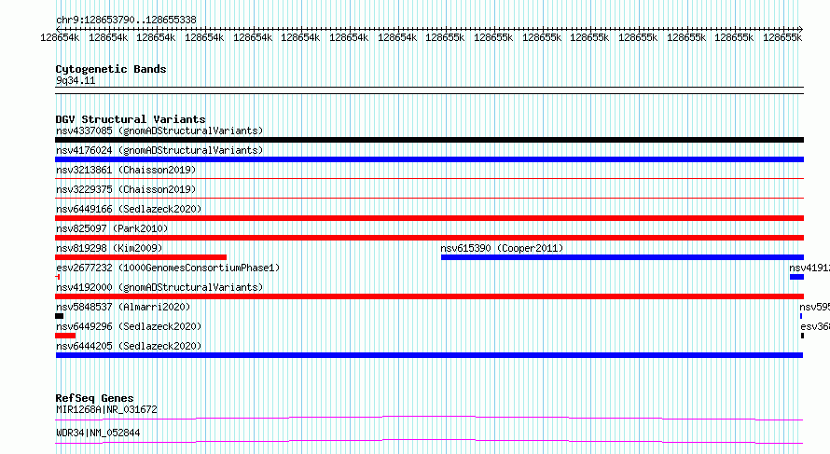Click the thin red nsv3213861 variant line
The image size is (830, 454).
tap(429, 179)
